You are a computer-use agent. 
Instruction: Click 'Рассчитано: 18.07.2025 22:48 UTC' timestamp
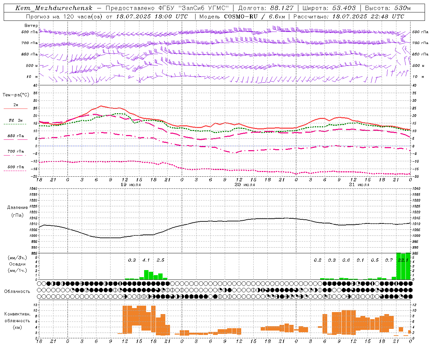(x=349, y=16)
